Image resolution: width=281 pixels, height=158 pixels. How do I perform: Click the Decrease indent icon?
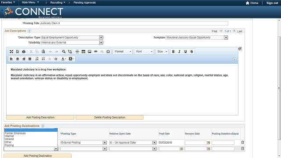point(50,59)
